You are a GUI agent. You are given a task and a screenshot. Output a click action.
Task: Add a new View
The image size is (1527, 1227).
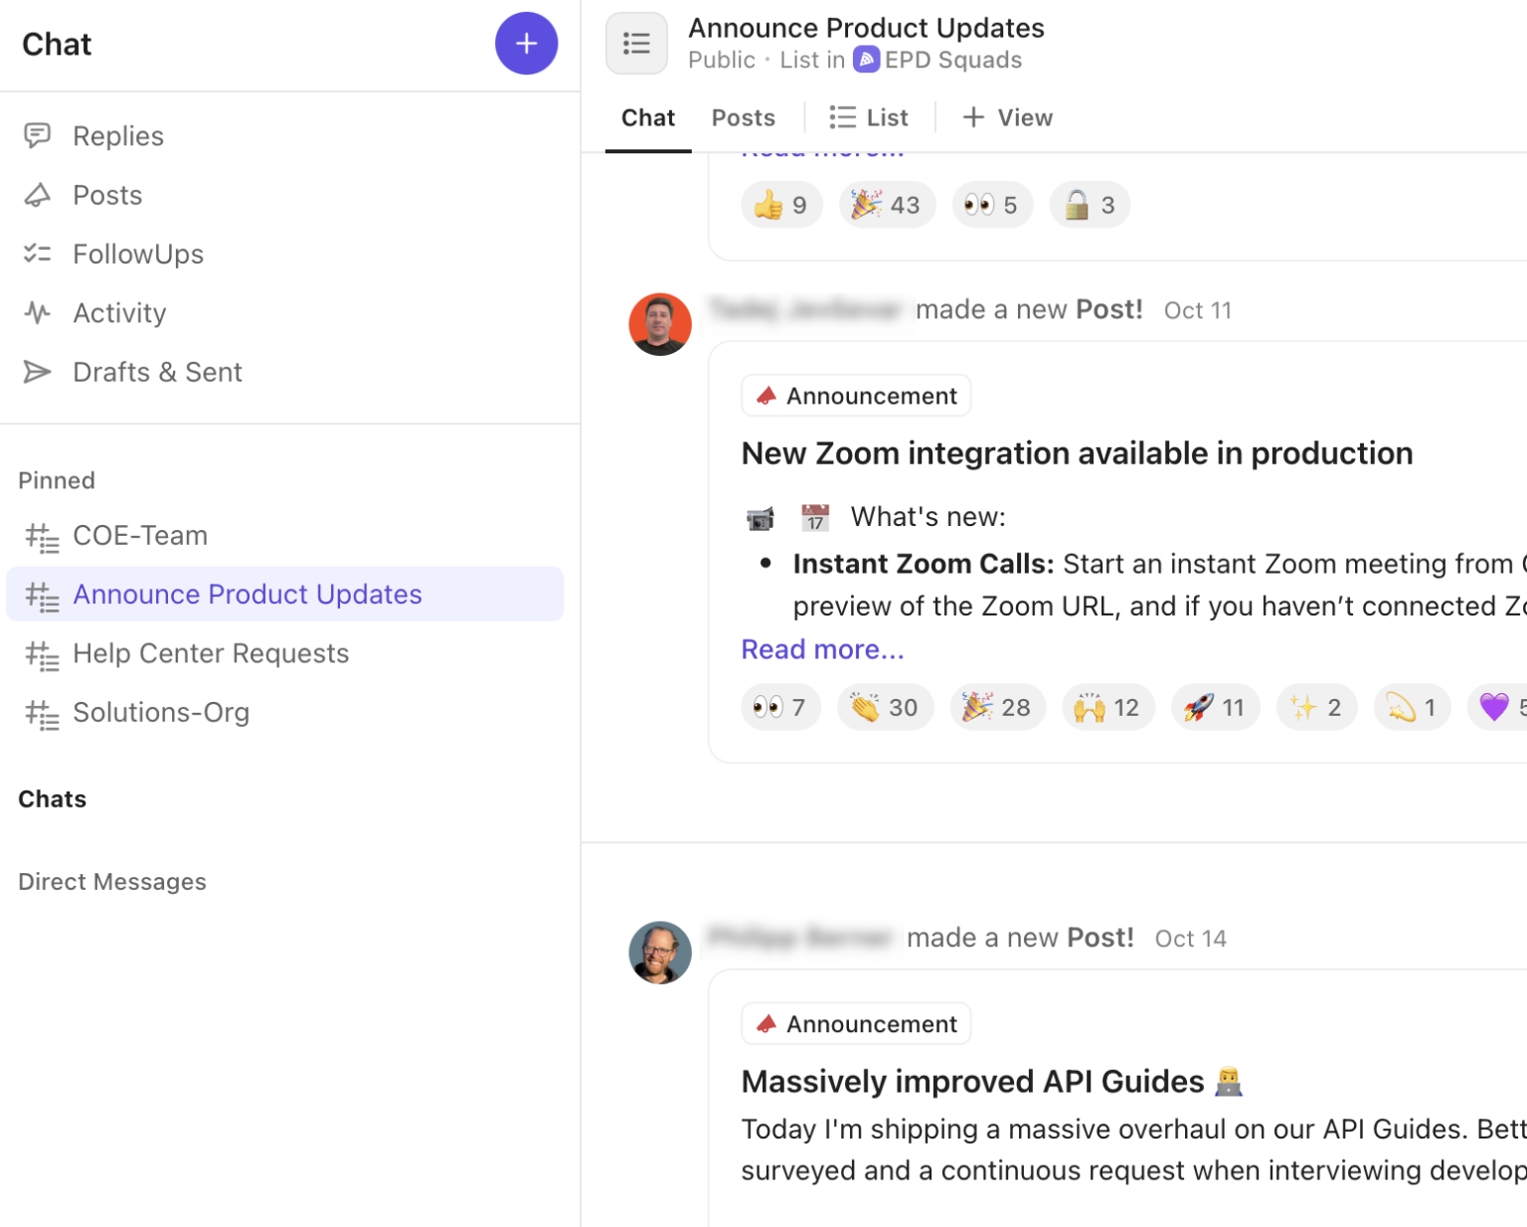[x=1008, y=118]
